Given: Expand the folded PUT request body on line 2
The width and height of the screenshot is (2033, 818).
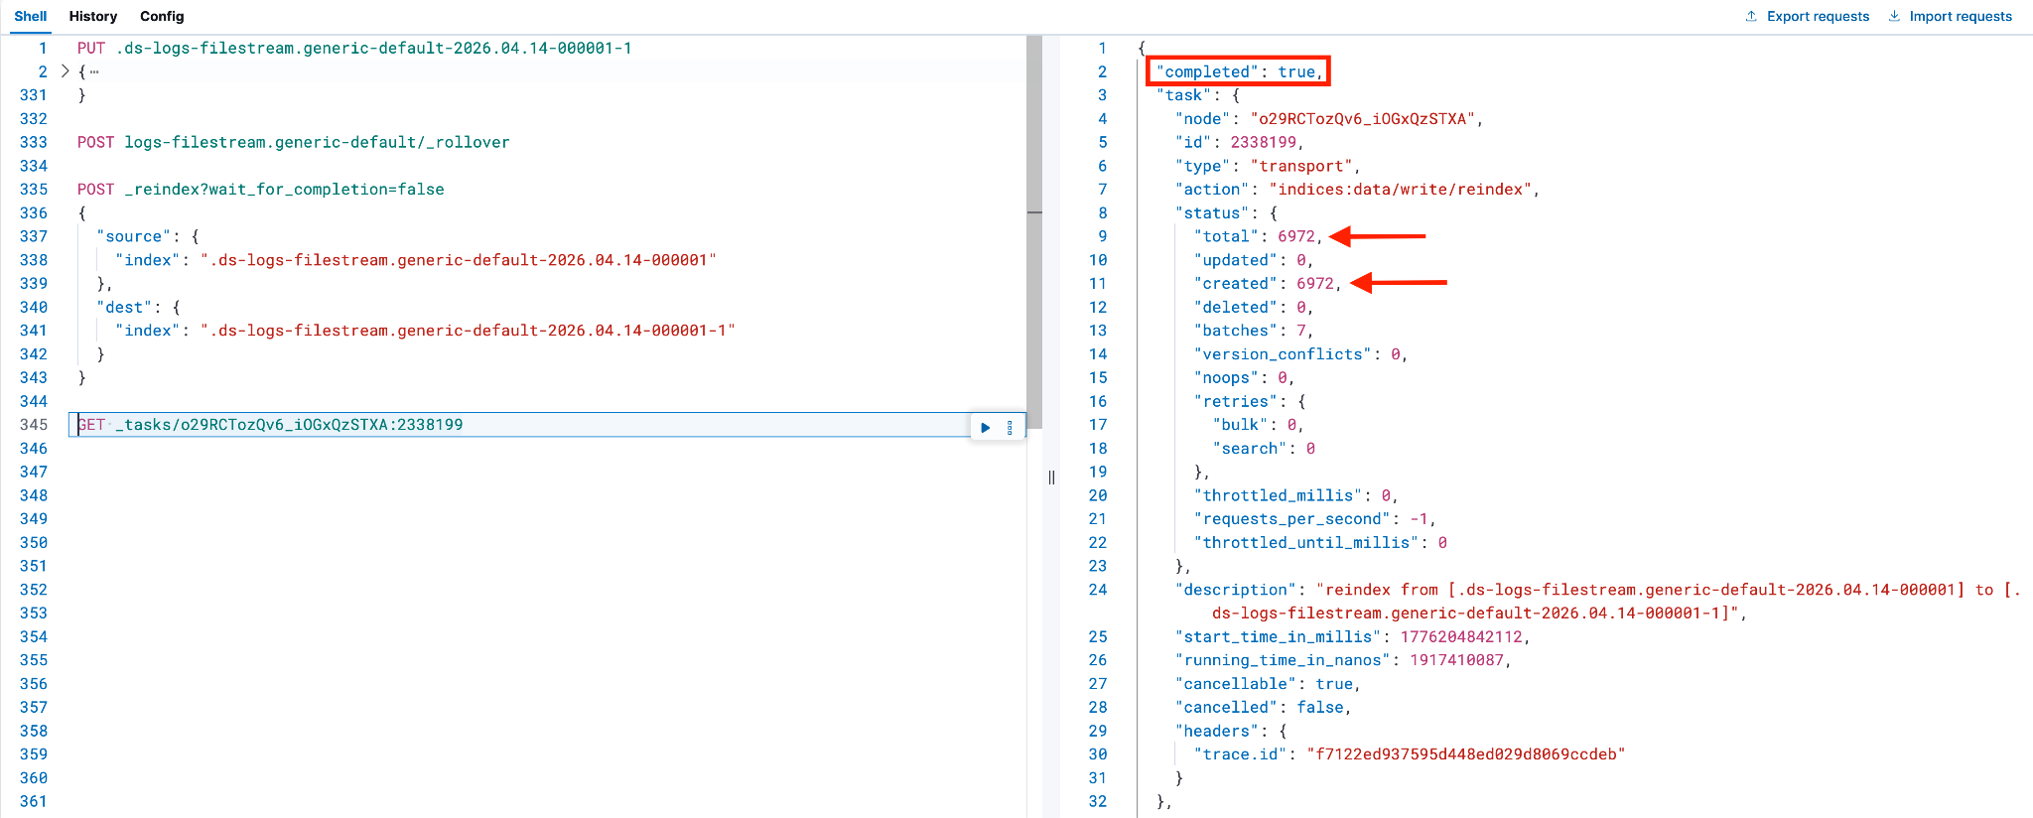Looking at the screenshot, I should click(65, 71).
